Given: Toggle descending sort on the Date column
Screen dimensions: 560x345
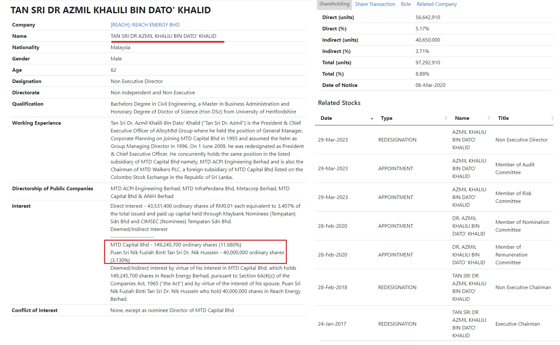Looking at the screenshot, I should (371, 119).
